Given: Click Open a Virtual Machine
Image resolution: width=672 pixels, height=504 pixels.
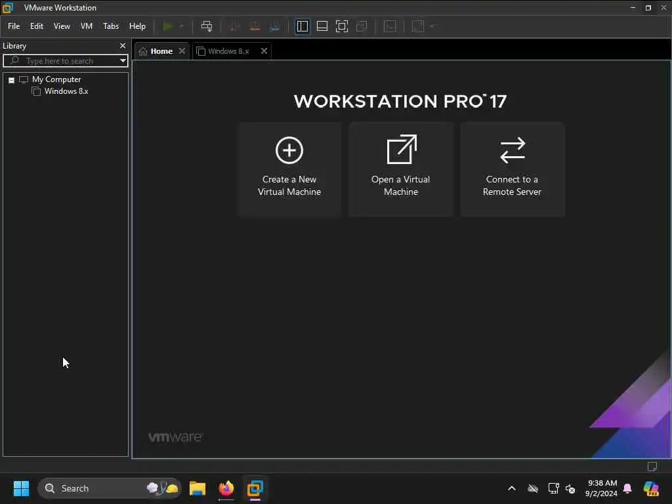Looking at the screenshot, I should [401, 169].
